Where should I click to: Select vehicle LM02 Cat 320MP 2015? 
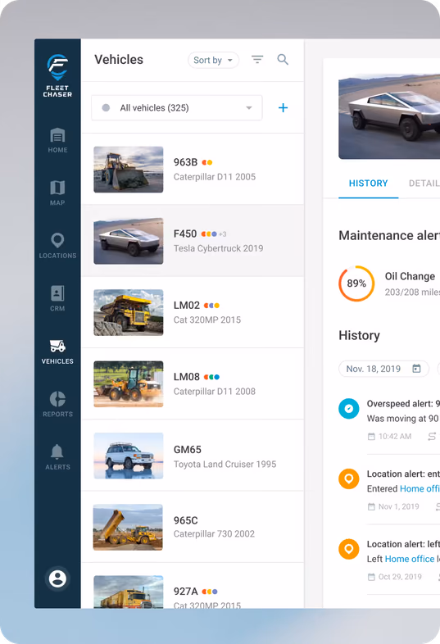click(x=193, y=312)
